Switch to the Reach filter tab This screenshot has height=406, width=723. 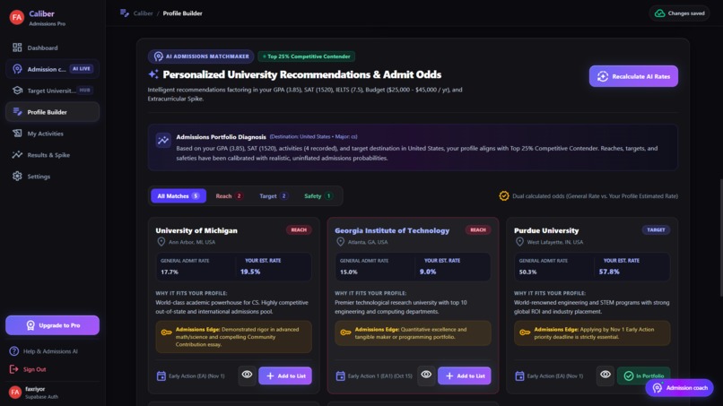tap(229, 196)
